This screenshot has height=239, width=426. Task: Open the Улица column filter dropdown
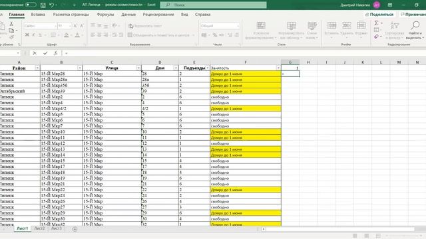(138, 68)
